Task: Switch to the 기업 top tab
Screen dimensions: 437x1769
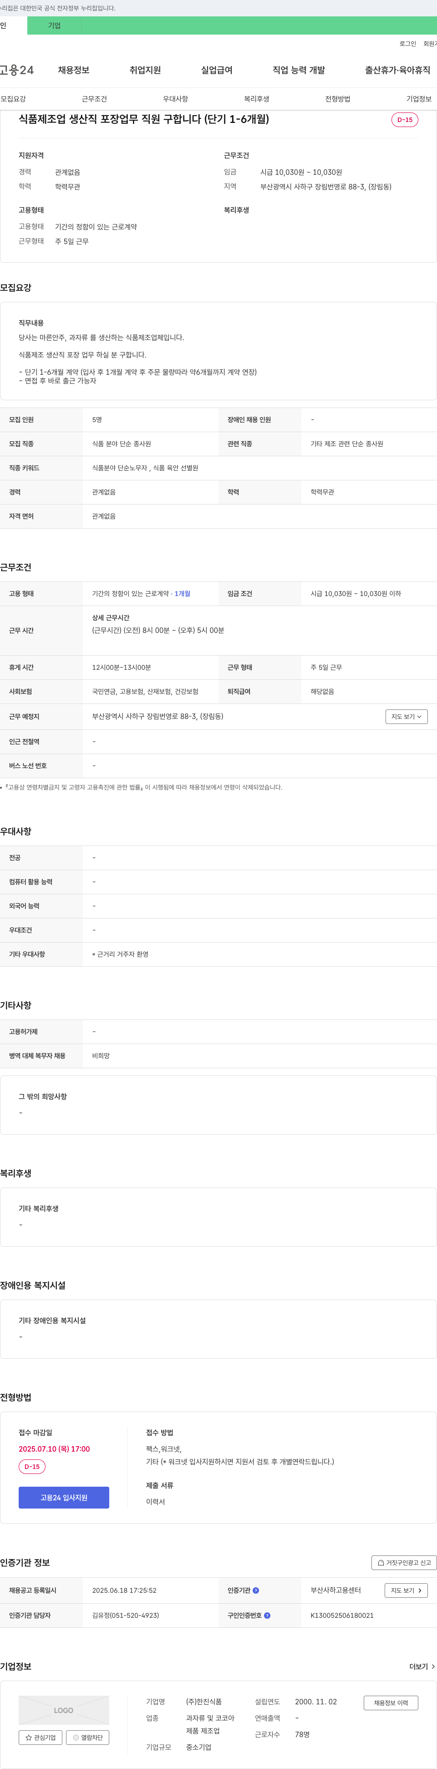Action: pyautogui.click(x=54, y=25)
